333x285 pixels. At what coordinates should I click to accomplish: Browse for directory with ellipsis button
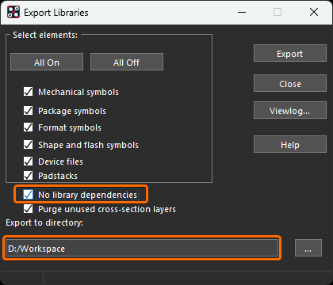click(x=308, y=248)
